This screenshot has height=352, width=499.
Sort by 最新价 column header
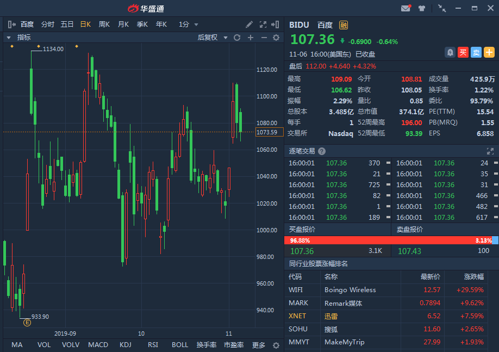click(x=431, y=277)
